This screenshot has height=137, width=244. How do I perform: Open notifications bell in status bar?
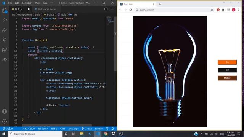(113, 129)
